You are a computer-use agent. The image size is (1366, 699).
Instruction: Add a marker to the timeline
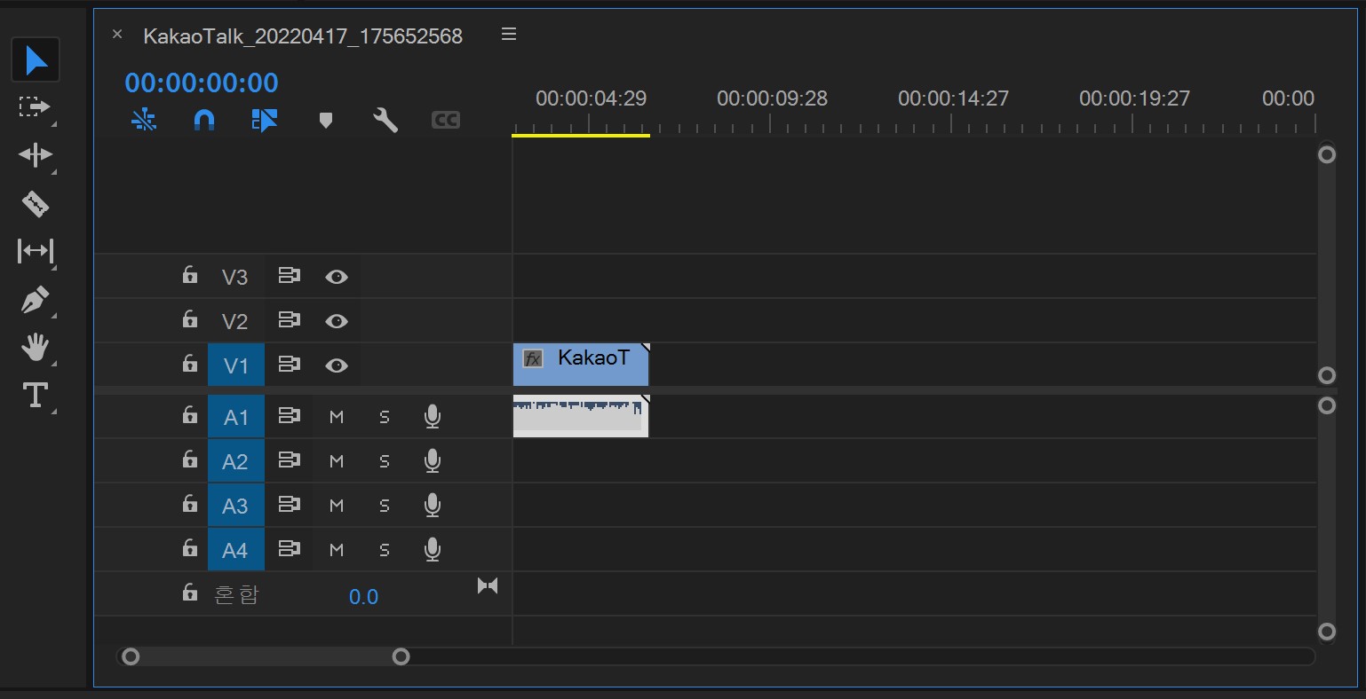coord(325,120)
